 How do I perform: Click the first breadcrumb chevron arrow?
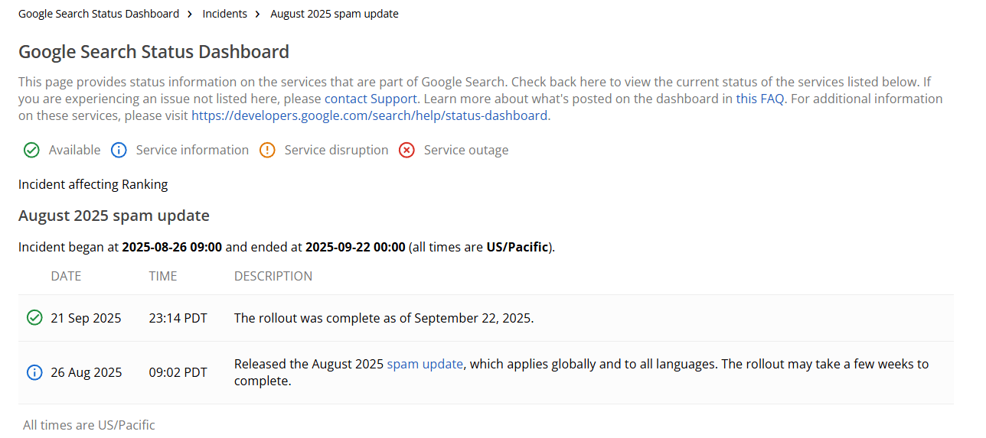click(x=189, y=14)
